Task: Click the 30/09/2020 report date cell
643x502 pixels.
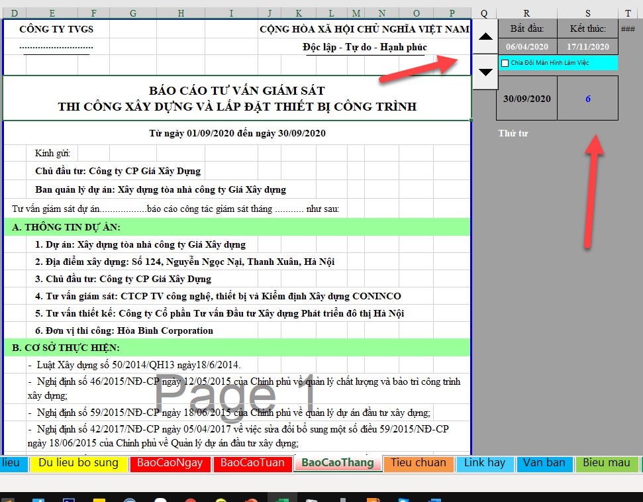Action: coord(526,99)
